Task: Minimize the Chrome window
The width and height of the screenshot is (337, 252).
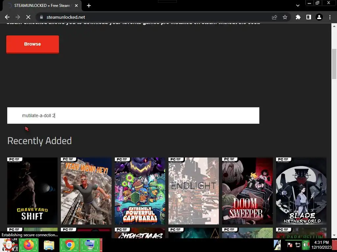Action: tap(309, 3)
